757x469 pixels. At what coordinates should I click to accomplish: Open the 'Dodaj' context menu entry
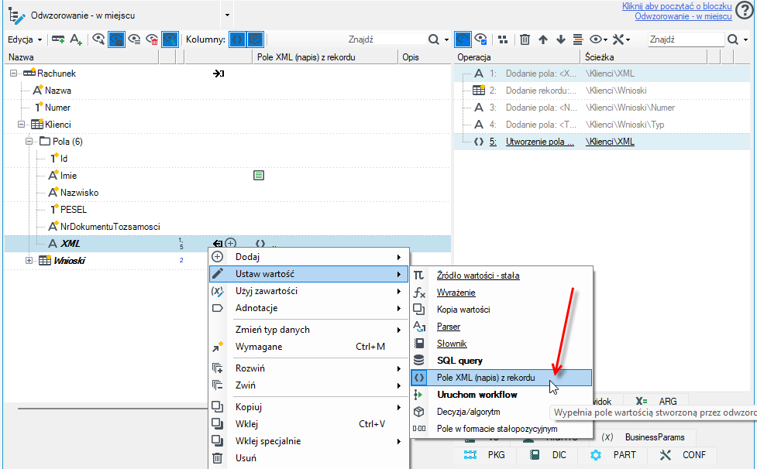[308, 257]
